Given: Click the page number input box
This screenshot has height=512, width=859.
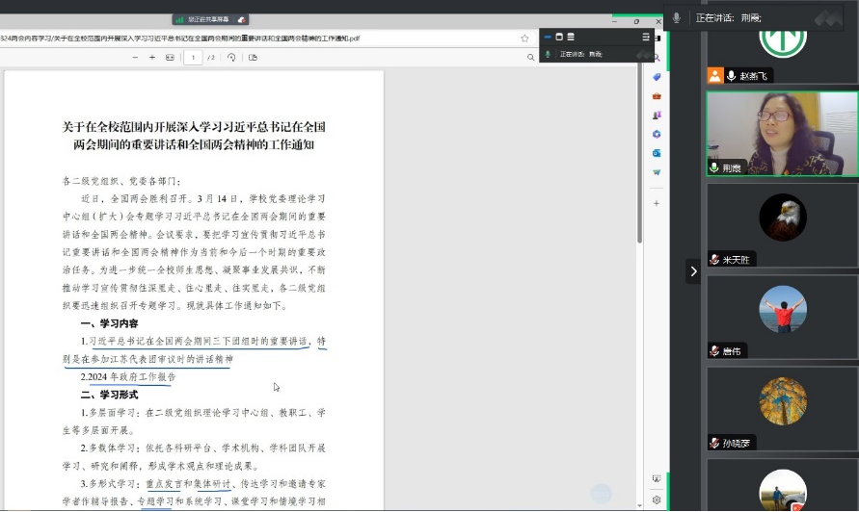Looking at the screenshot, I should point(195,58).
